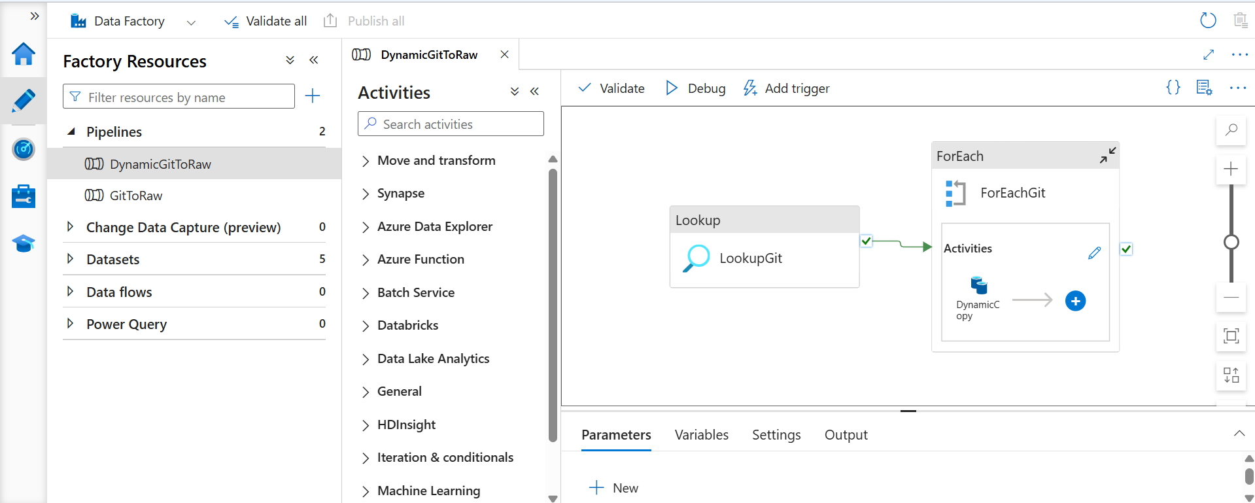Open the Author pencil icon in sidebar

(x=24, y=101)
